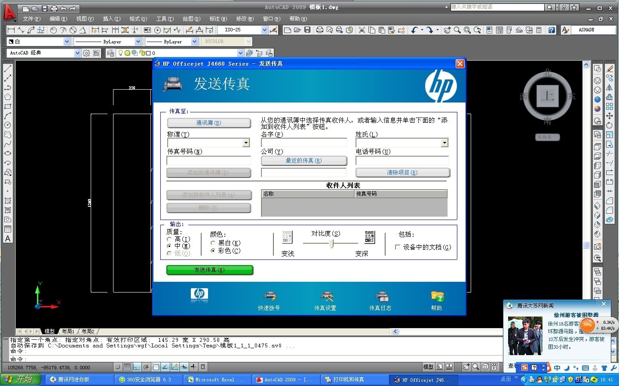Click the Workspace settings gear icon
This screenshot has width=619, height=386.
[86, 53]
